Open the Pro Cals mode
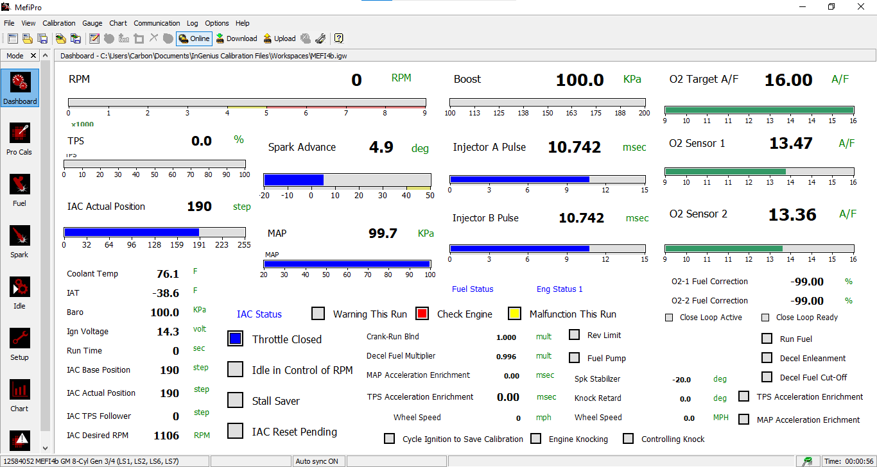Screen dimensions: 877x467 [19, 139]
